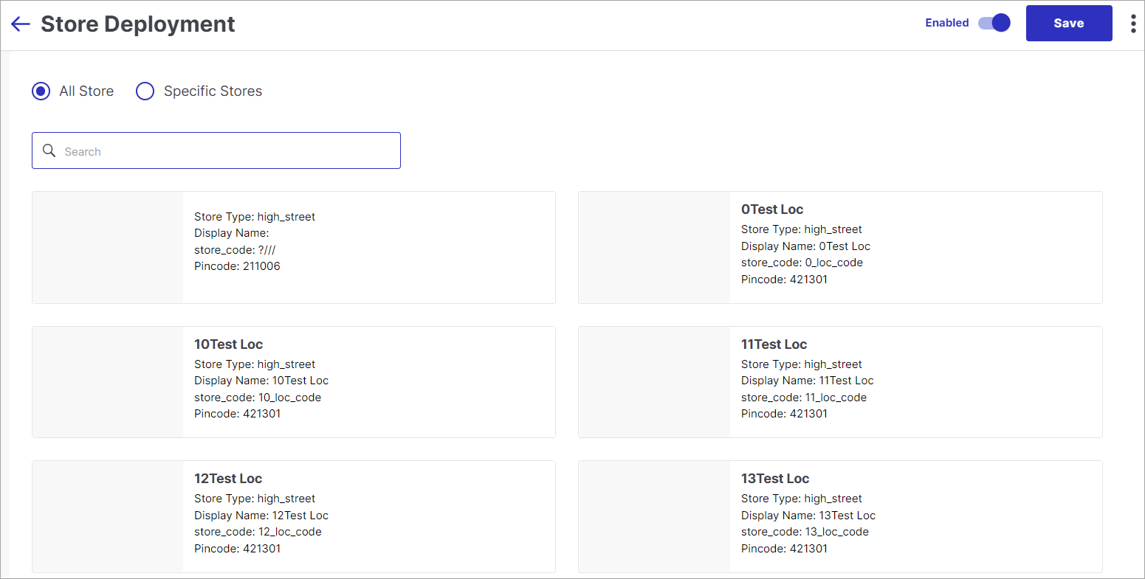Click store_code: 12_loc_code text

(258, 532)
